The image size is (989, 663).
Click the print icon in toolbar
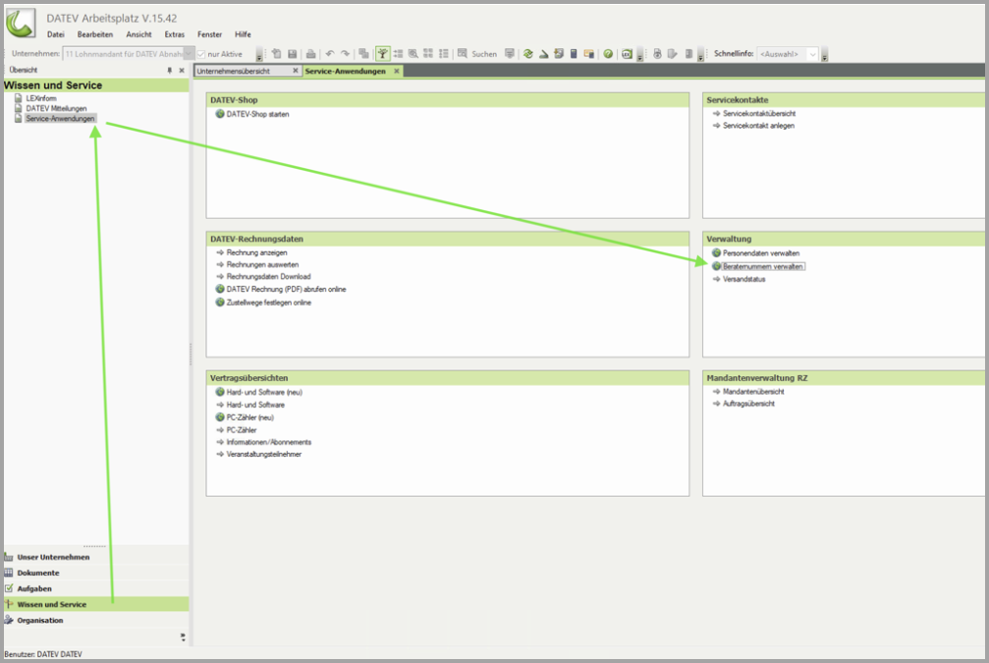pos(310,54)
